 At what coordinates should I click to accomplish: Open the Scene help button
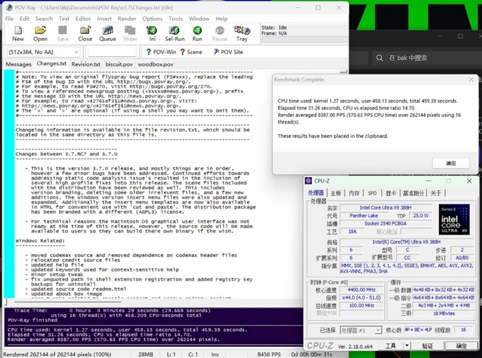click(x=190, y=52)
